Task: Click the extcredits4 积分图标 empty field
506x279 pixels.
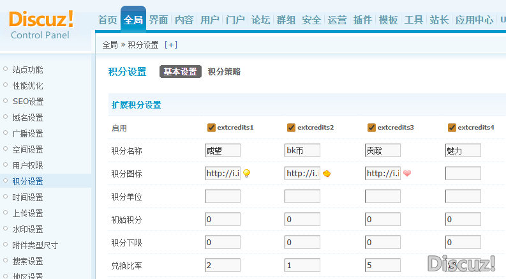Action: click(x=463, y=174)
